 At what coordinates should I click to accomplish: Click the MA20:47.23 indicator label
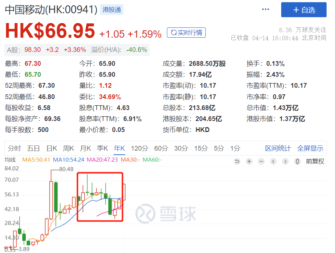(103, 159)
